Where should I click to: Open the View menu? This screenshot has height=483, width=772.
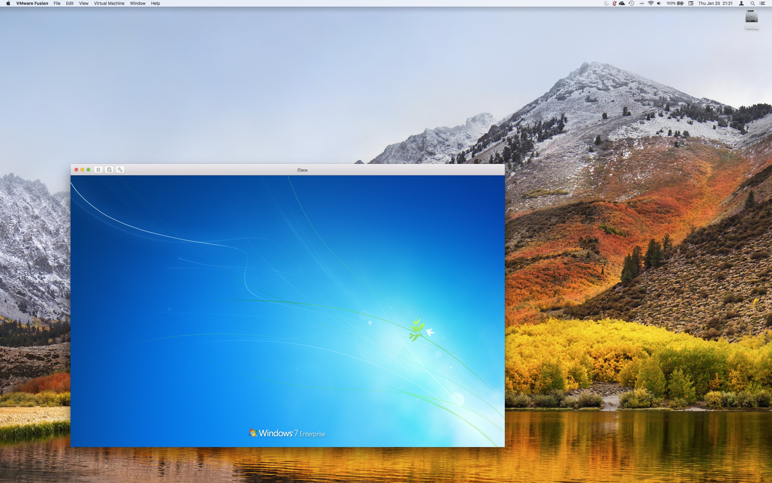tap(84, 3)
